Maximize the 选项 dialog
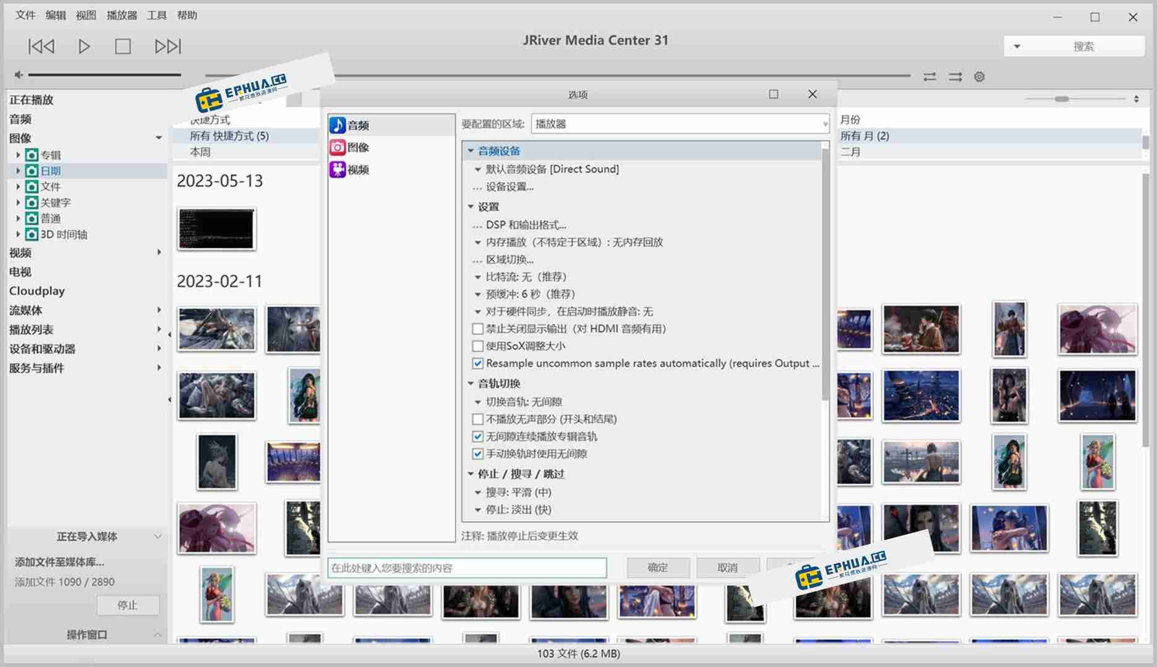The image size is (1157, 667). [774, 94]
